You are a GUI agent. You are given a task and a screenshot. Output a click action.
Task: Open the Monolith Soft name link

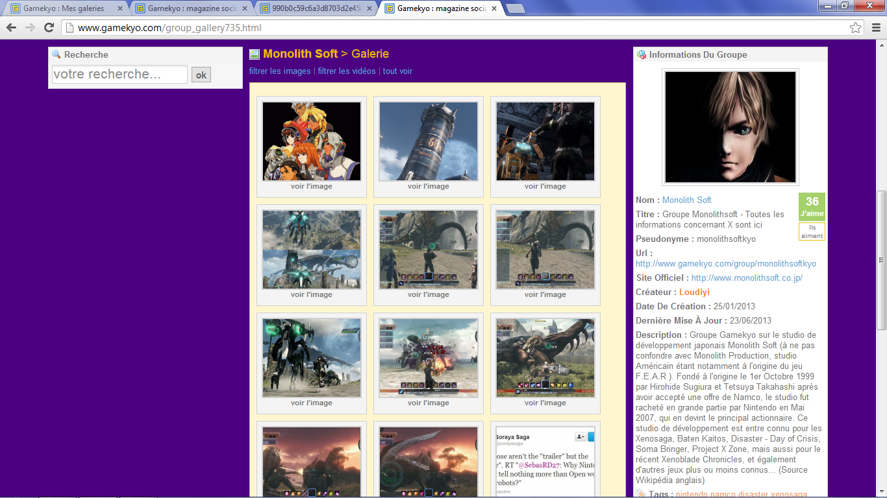click(x=687, y=200)
